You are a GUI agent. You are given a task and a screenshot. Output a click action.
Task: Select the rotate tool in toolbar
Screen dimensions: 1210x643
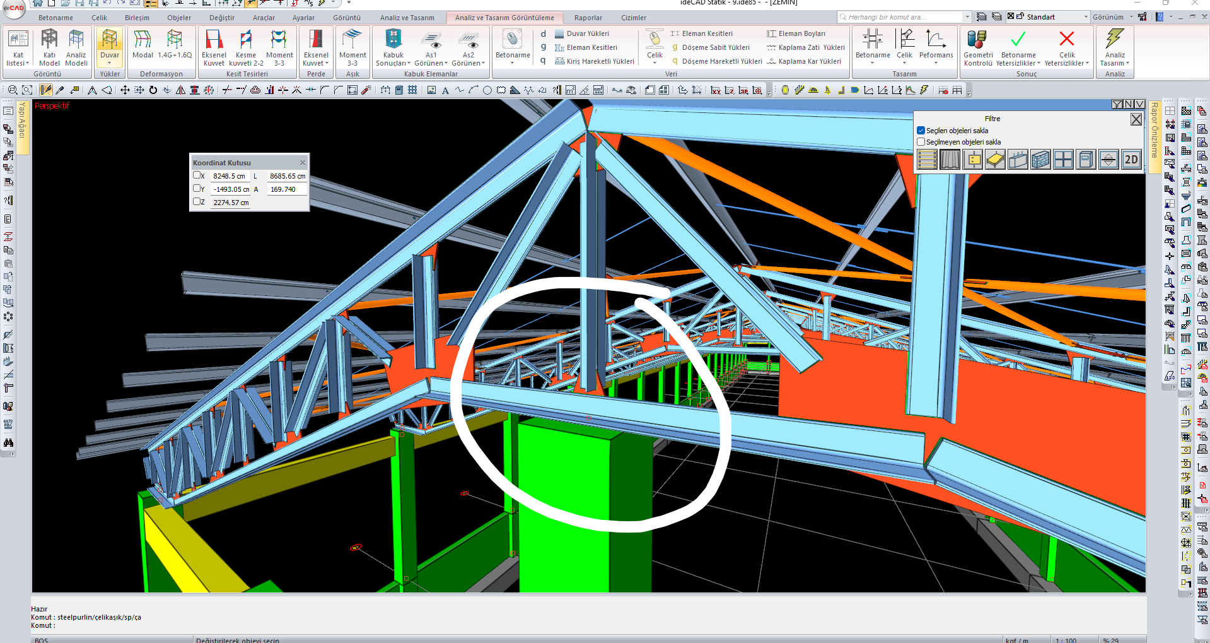tap(153, 90)
